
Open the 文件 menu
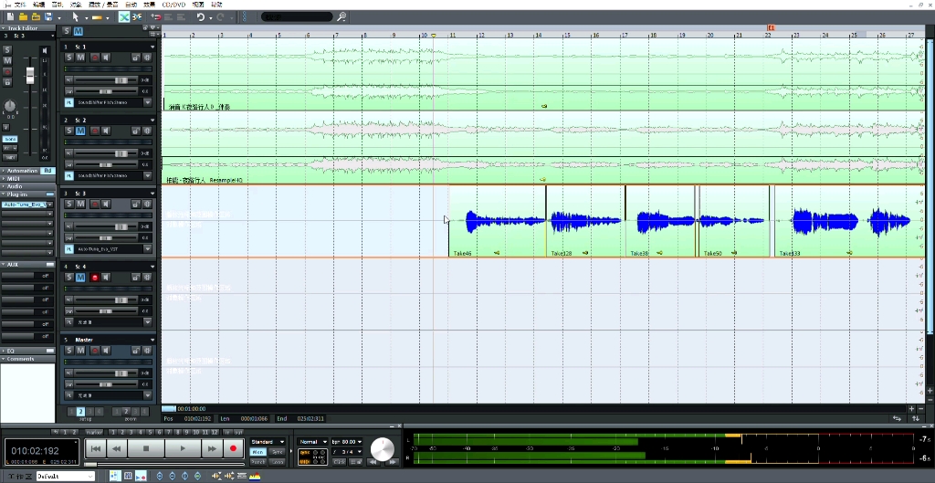tap(21, 5)
